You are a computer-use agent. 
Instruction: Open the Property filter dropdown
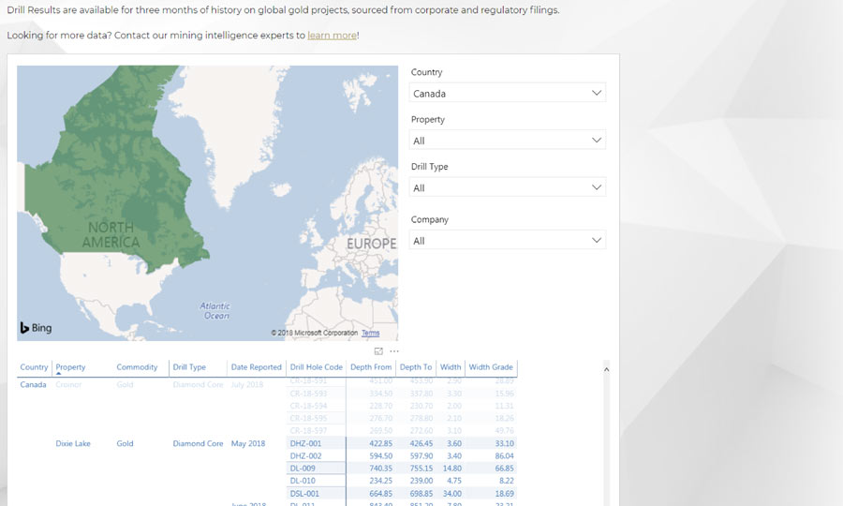coord(507,141)
